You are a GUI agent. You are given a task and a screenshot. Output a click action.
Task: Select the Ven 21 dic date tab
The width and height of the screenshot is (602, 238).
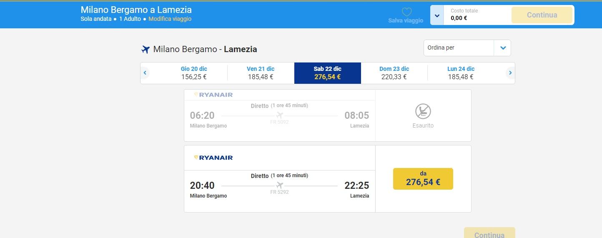click(x=261, y=73)
